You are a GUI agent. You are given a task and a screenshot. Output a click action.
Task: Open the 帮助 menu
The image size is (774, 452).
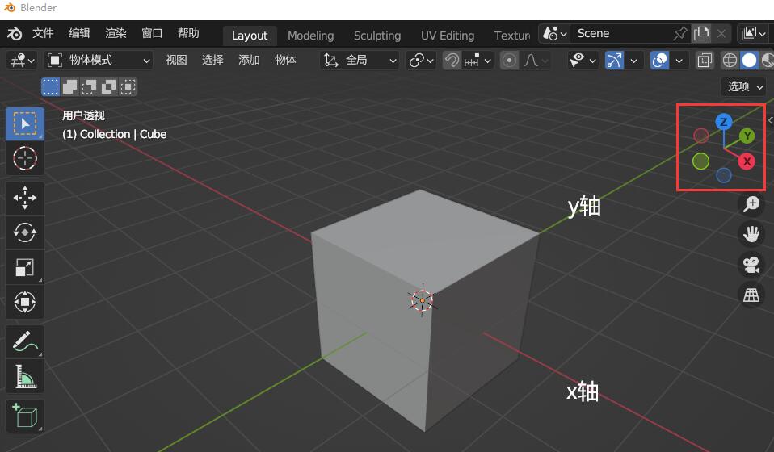click(x=188, y=34)
